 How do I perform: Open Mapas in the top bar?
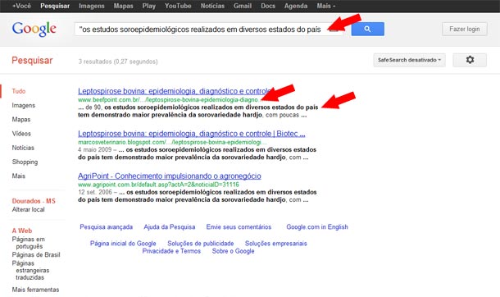[x=124, y=6]
